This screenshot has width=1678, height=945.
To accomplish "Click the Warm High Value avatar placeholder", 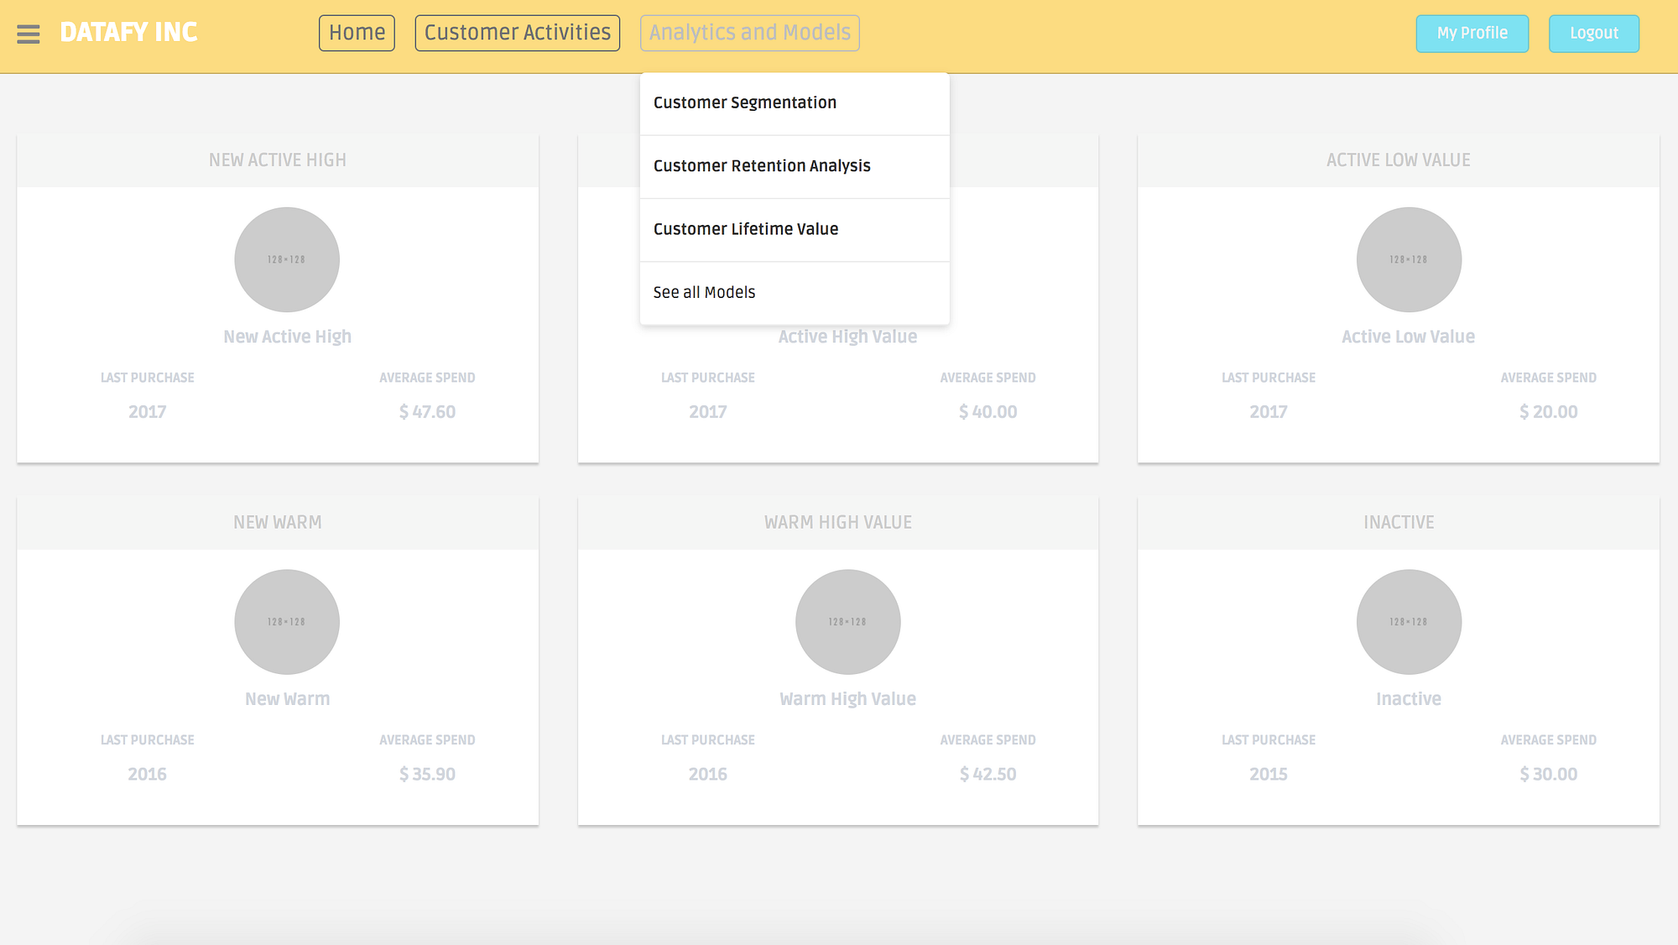I will click(x=847, y=622).
